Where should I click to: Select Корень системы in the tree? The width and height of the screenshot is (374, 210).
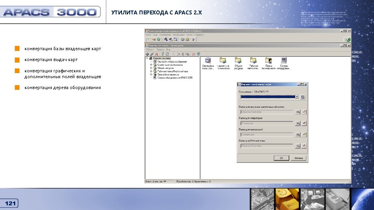(162, 58)
